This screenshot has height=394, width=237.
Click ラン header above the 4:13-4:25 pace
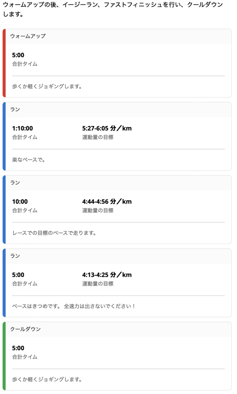[x=15, y=256]
